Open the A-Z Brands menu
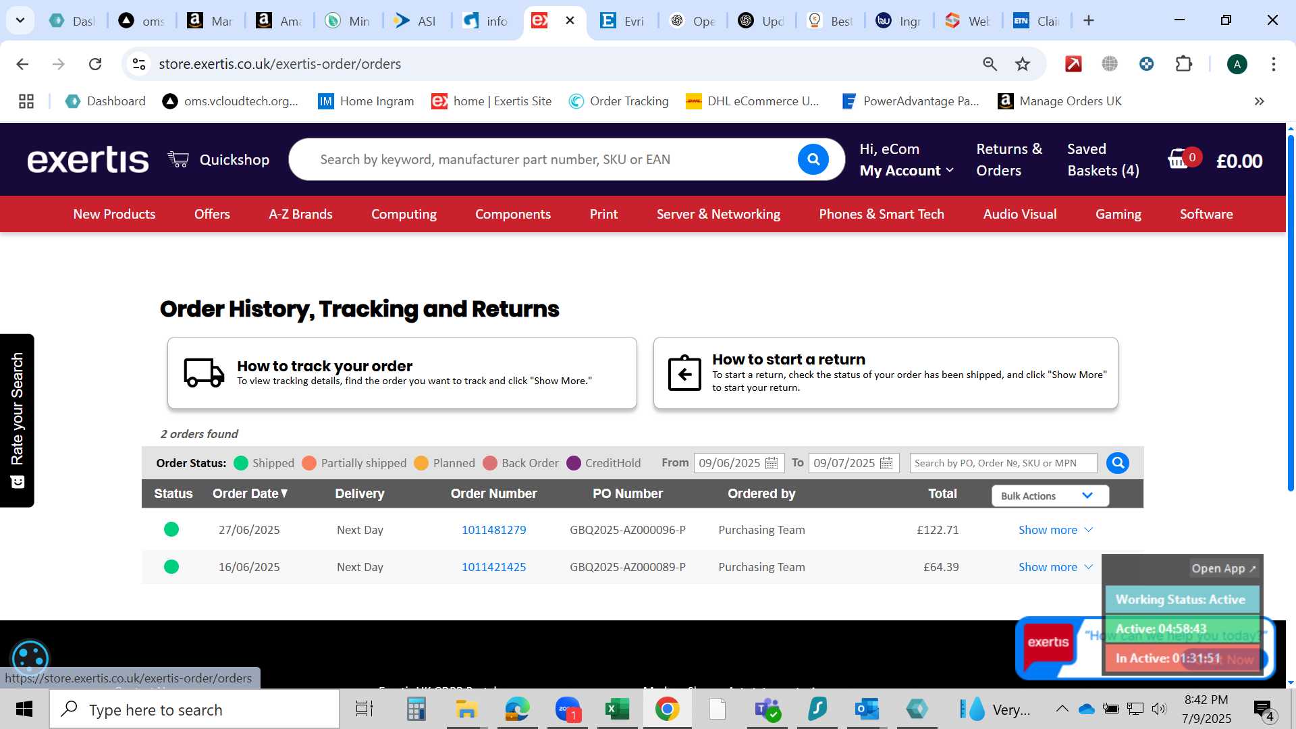This screenshot has height=729, width=1296. tap(300, 214)
